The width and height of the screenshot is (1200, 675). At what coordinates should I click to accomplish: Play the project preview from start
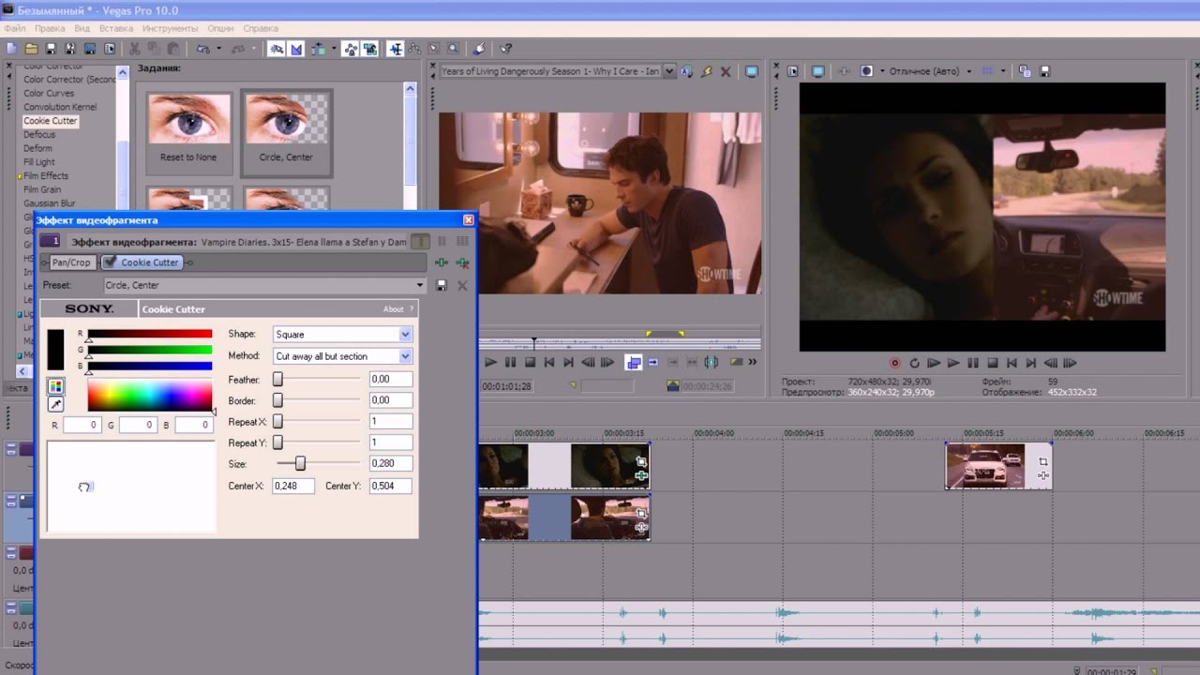934,363
